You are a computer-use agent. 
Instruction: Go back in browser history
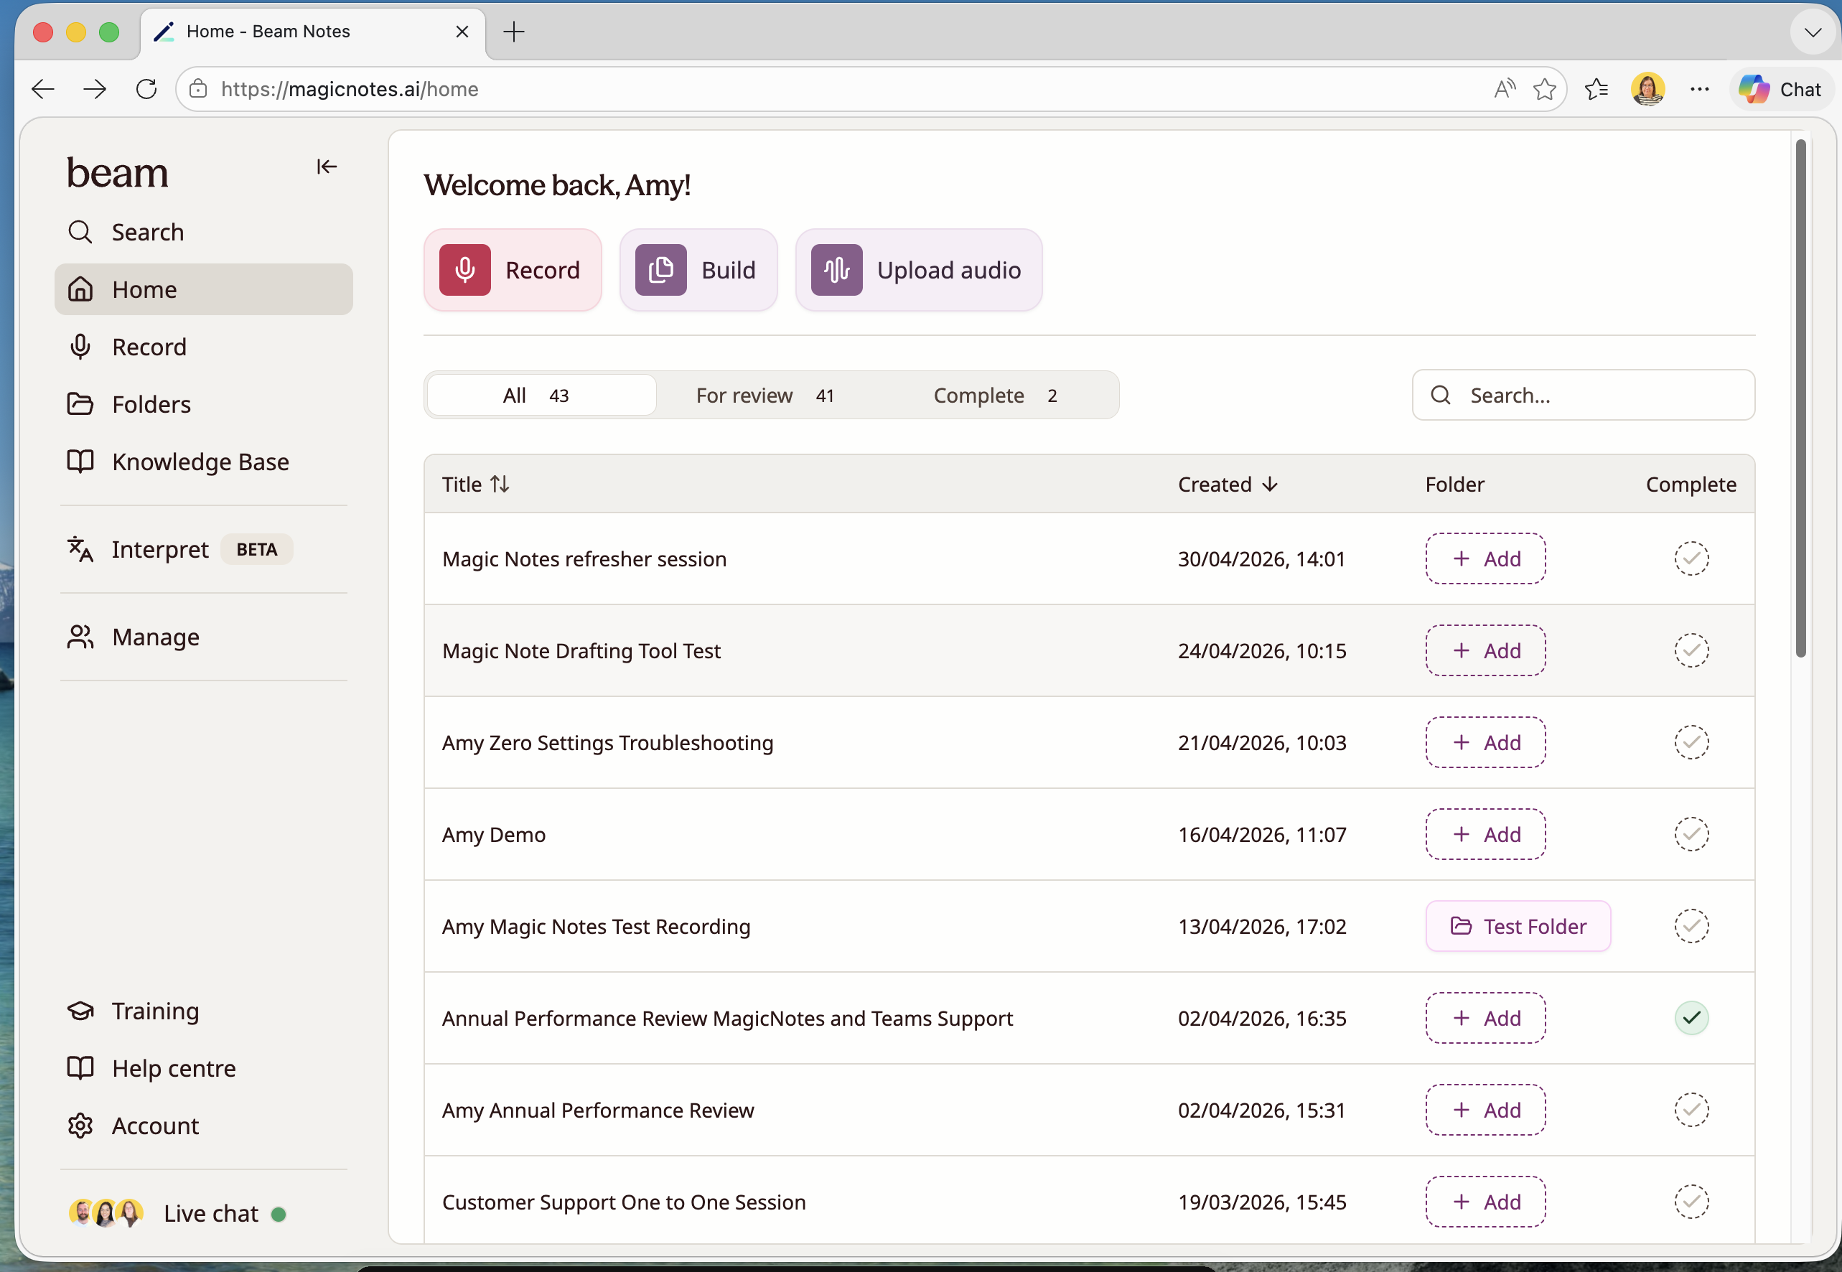(x=43, y=89)
